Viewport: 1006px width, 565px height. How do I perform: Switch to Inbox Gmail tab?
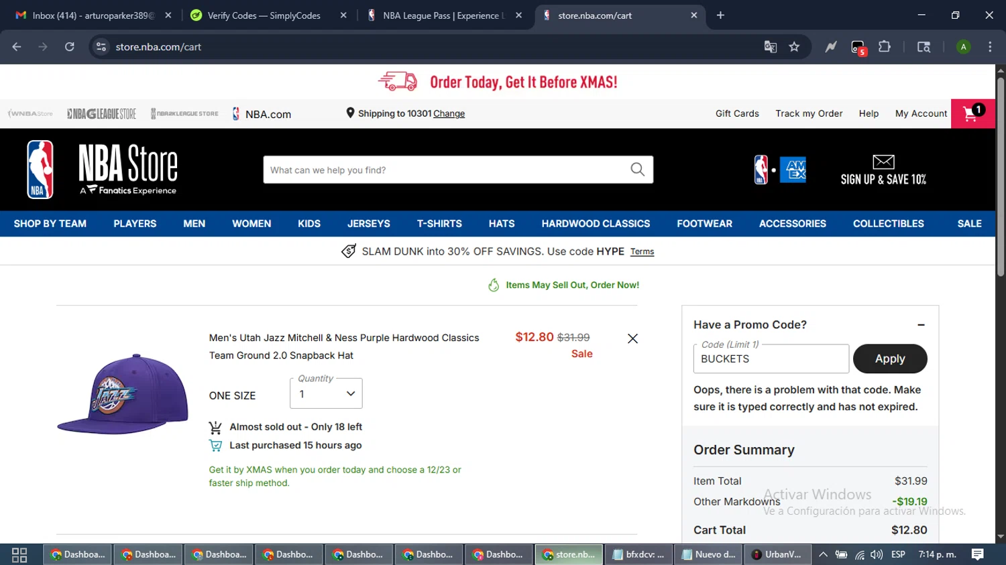click(93, 15)
